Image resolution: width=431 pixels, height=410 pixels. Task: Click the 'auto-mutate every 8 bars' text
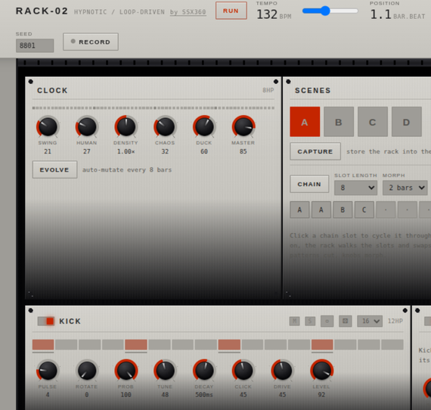pos(127,169)
